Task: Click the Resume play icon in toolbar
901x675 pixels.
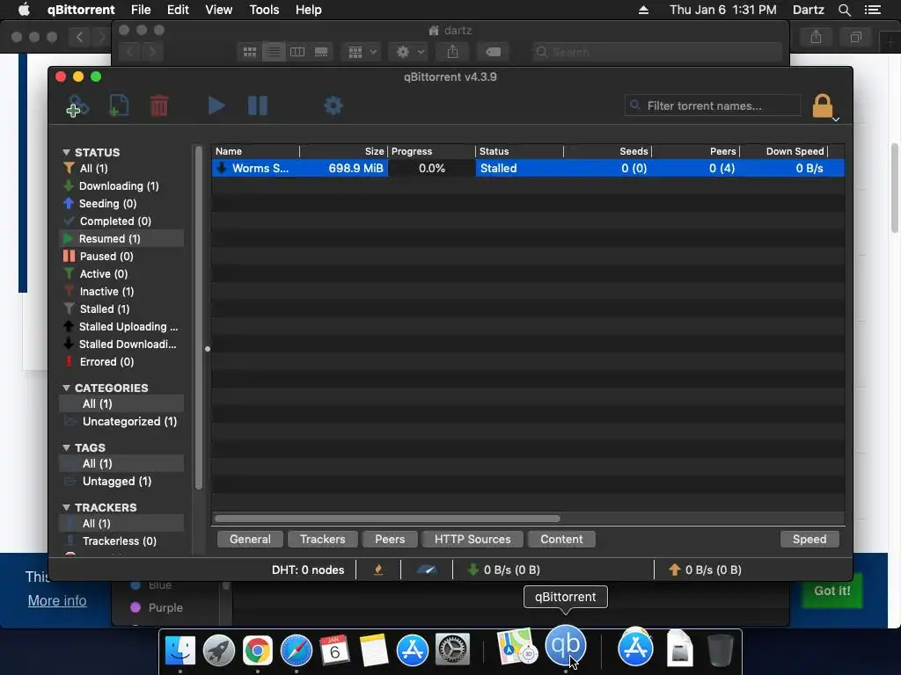Action: pyautogui.click(x=216, y=105)
